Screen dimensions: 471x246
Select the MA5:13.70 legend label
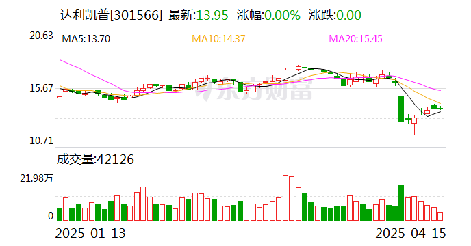(x=86, y=39)
